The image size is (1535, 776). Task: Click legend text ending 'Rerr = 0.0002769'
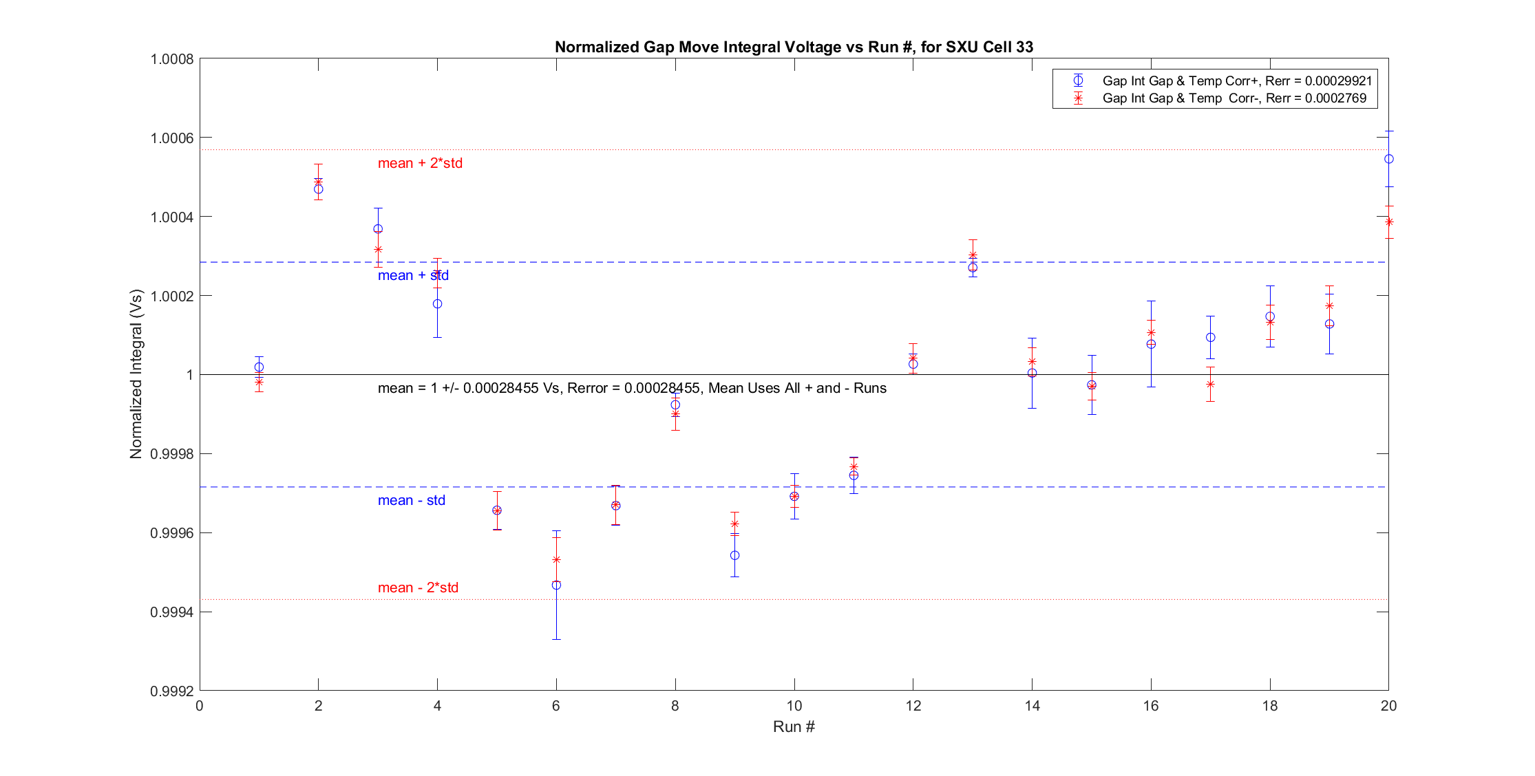coord(1234,98)
